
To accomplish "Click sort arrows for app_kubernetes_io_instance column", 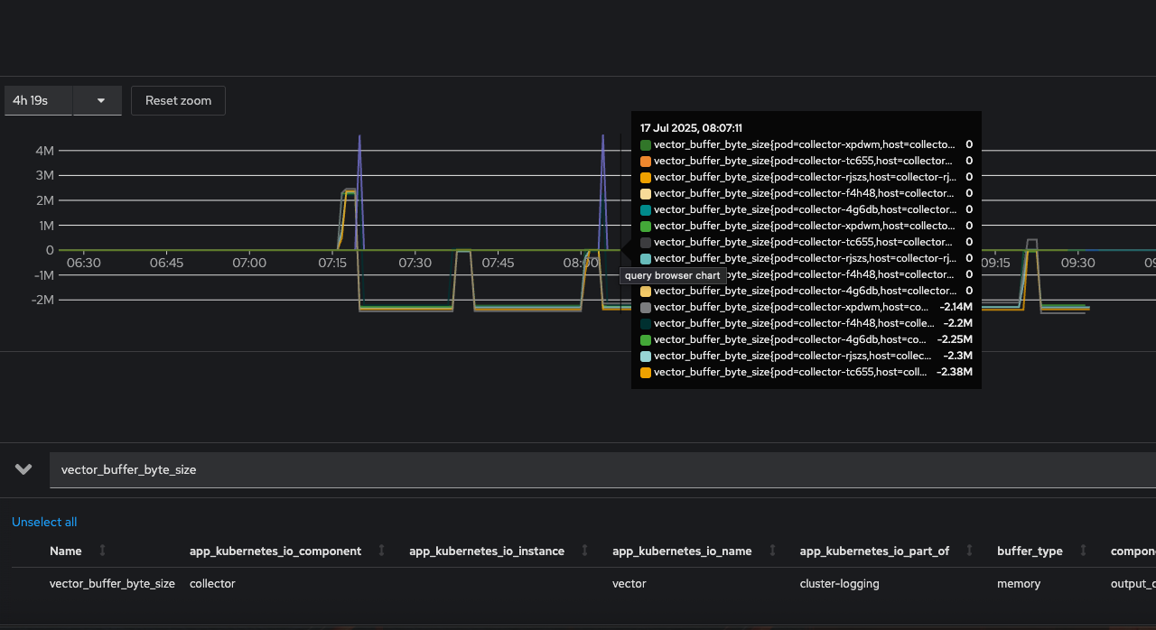I will pyautogui.click(x=584, y=551).
